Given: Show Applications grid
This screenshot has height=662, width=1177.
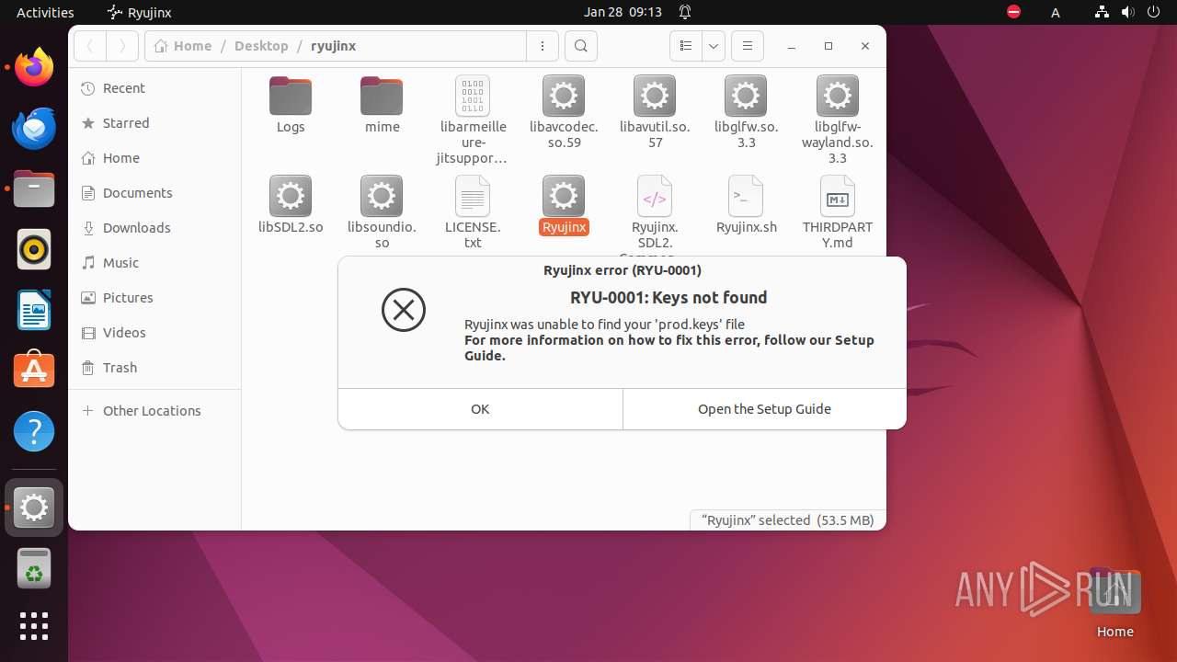Looking at the screenshot, I should coord(34,626).
